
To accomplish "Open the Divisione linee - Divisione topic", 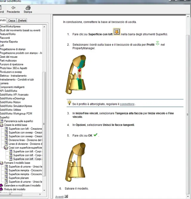I will [x=25, y=140].
